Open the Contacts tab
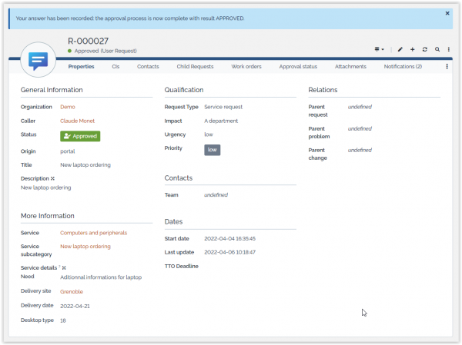Viewport: 462px width, 345px height. pos(148,67)
